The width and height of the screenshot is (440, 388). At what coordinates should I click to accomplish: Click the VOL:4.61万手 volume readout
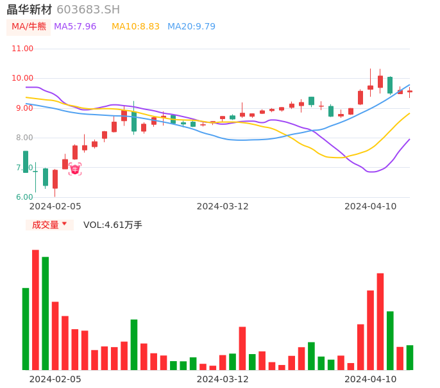(113, 225)
